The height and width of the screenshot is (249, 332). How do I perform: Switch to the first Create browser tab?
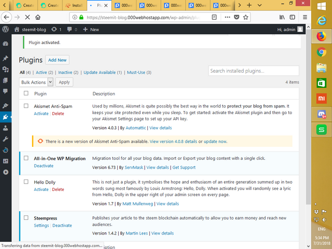click(x=25, y=5)
